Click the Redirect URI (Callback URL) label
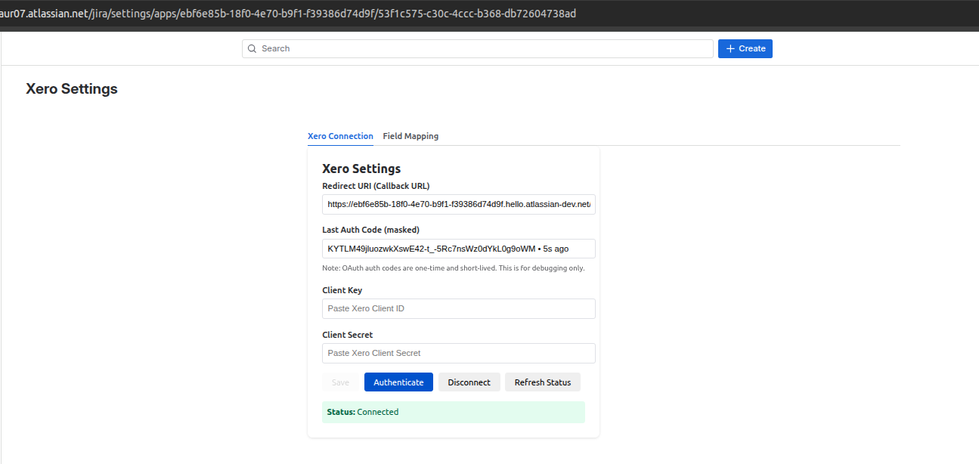This screenshot has height=464, width=979. click(376, 186)
